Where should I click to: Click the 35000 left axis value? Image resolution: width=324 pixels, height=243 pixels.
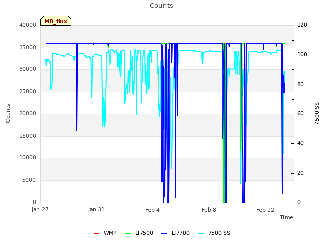pyautogui.click(x=28, y=47)
